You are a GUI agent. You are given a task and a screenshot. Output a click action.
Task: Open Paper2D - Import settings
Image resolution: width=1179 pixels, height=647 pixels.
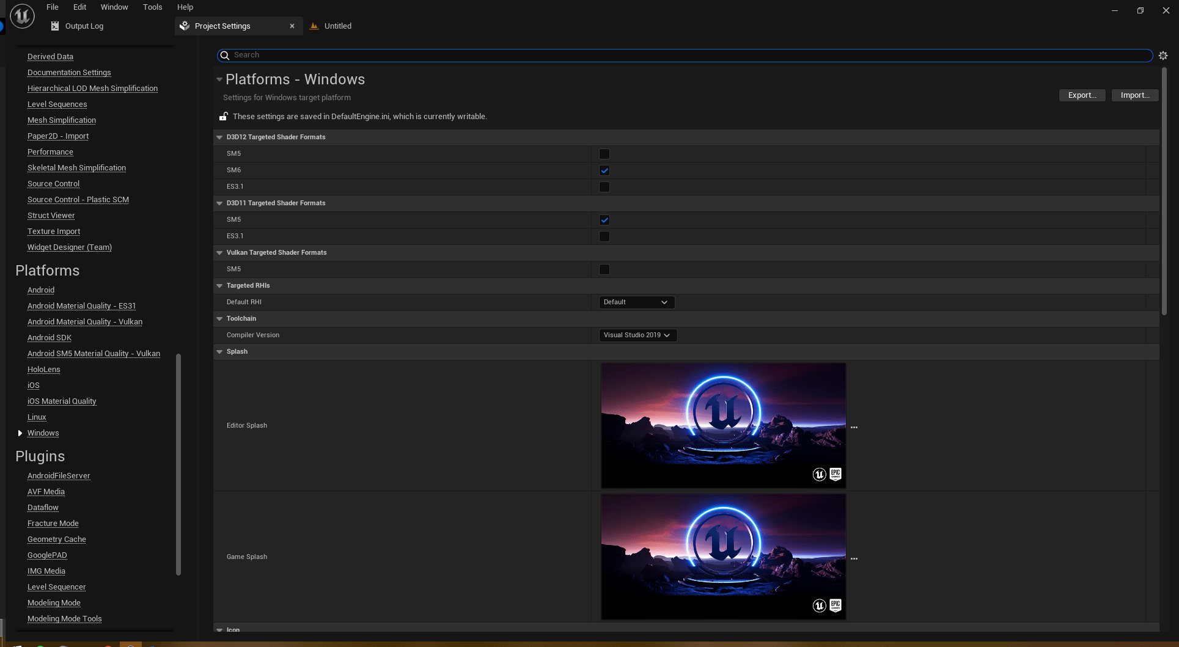58,136
